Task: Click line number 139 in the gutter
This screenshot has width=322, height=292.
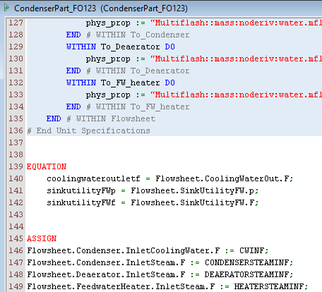Action: point(16,166)
